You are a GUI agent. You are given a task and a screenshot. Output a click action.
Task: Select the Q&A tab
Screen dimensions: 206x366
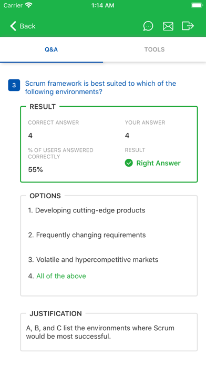pos(51,49)
